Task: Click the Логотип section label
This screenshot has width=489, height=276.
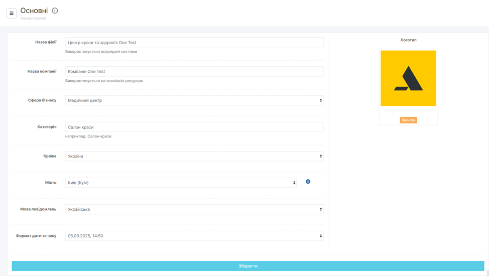Action: (408, 40)
